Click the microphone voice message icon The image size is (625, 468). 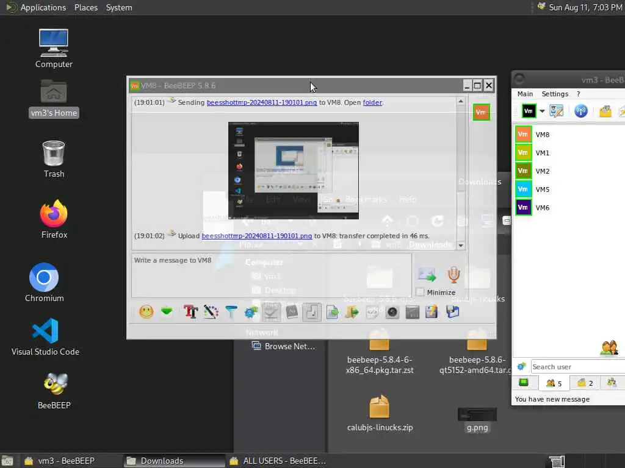[453, 275]
